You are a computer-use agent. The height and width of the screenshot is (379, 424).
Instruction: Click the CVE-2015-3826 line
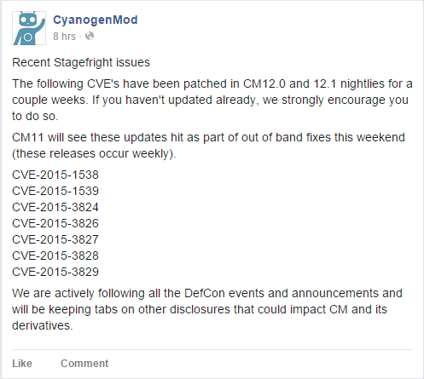(55, 223)
